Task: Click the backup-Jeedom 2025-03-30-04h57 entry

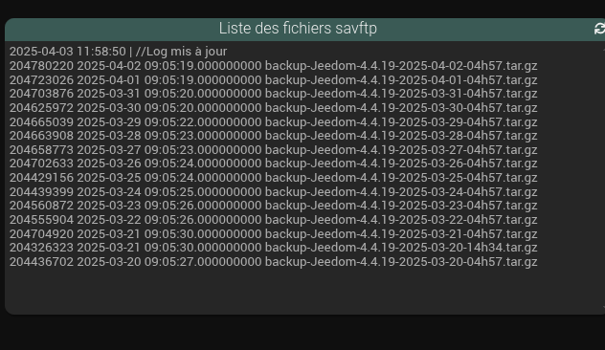Action: tap(273, 107)
